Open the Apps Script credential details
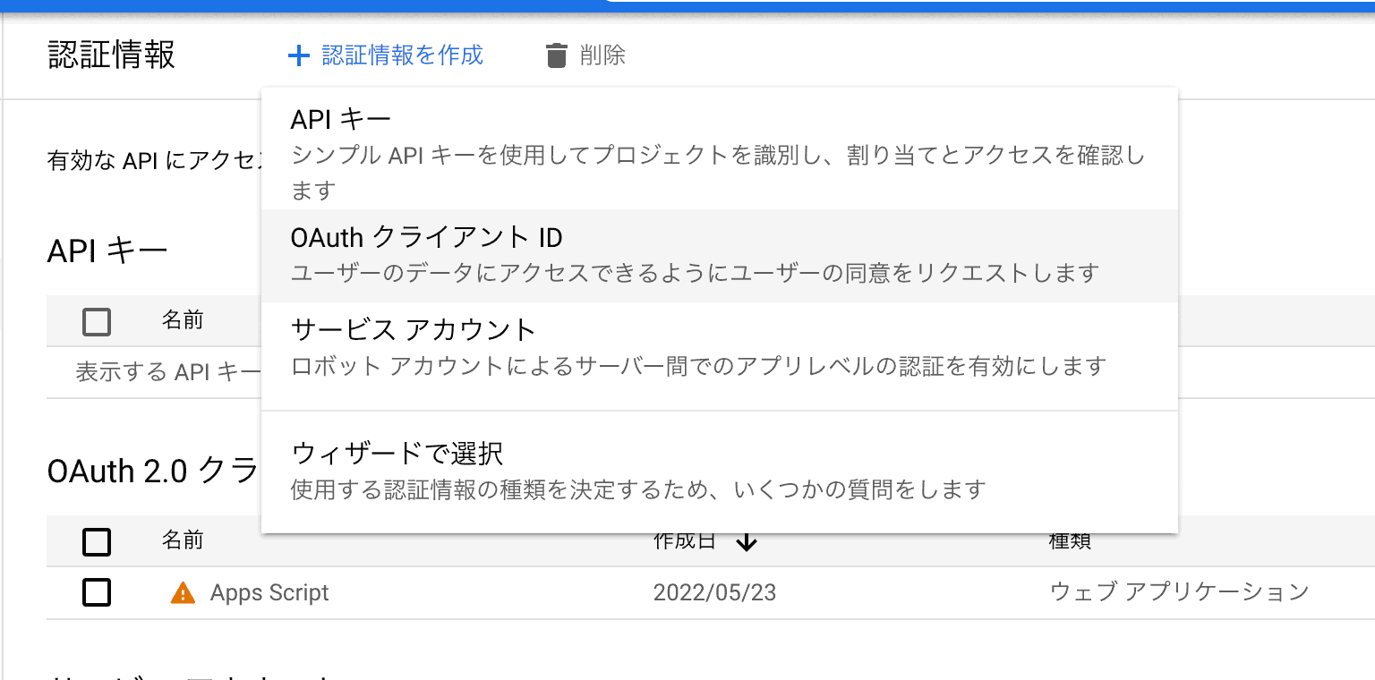Screen dimensions: 1375x680 (269, 592)
